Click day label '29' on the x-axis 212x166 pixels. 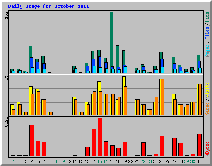[186, 161]
